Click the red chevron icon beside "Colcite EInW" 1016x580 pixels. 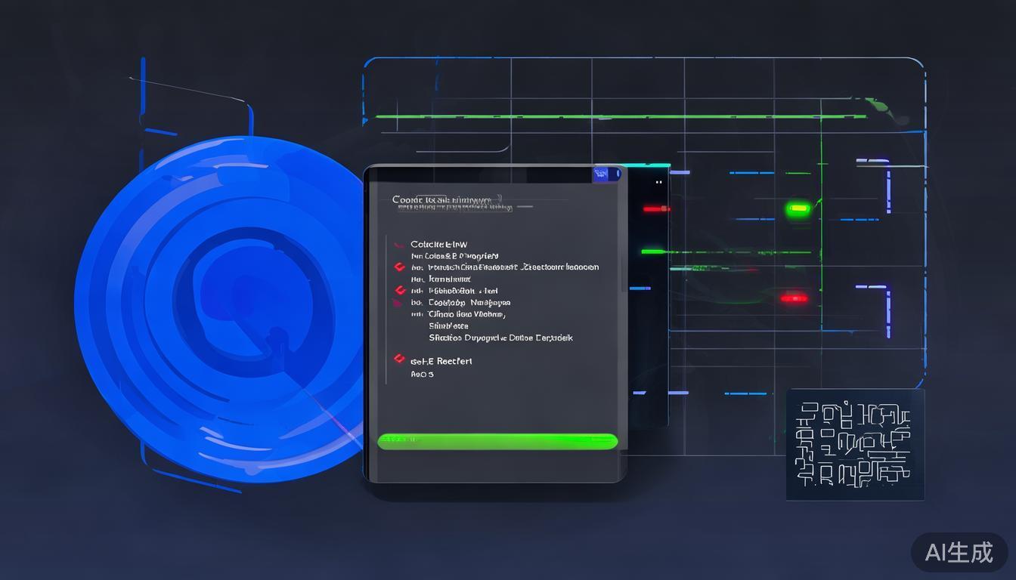click(398, 245)
